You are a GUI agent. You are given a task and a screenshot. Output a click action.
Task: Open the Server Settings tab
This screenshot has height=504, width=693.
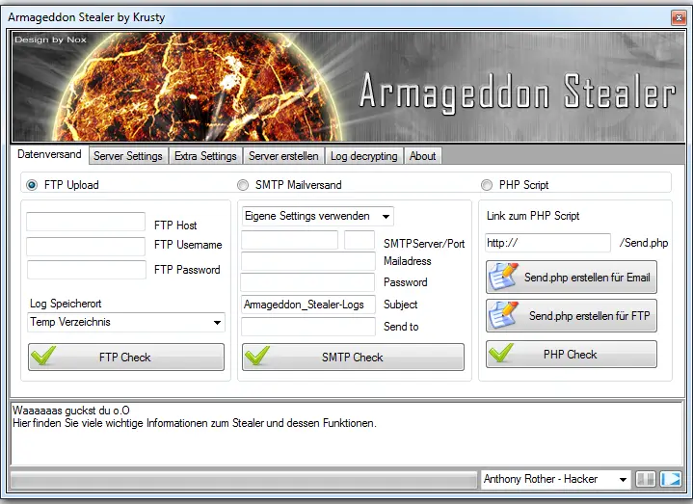pos(128,156)
